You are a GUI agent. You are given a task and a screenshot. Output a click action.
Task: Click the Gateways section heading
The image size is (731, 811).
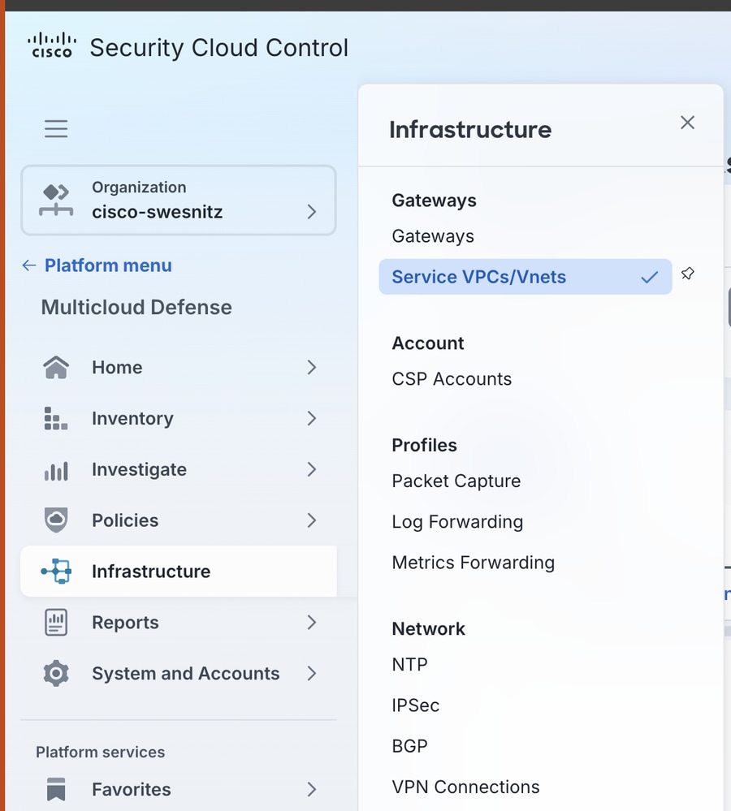434,201
